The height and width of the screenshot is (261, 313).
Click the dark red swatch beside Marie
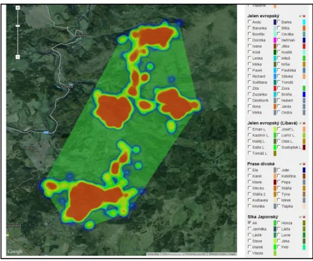(x=275, y=182)
